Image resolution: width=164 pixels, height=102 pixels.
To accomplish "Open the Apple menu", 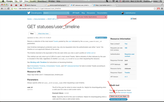I will (3, 1).
